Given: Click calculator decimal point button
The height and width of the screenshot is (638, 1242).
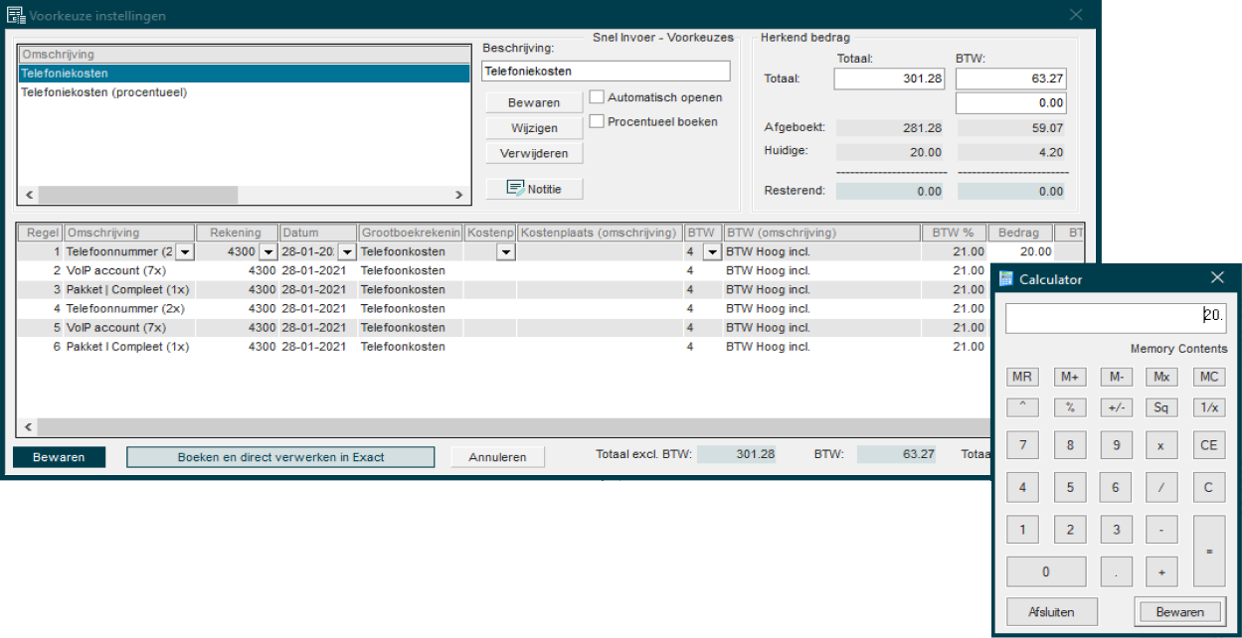Looking at the screenshot, I should 1116,572.
